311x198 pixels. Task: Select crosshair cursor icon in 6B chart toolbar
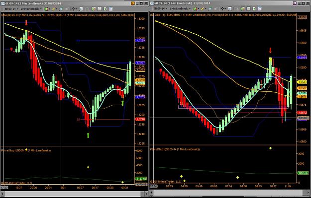[222, 9]
